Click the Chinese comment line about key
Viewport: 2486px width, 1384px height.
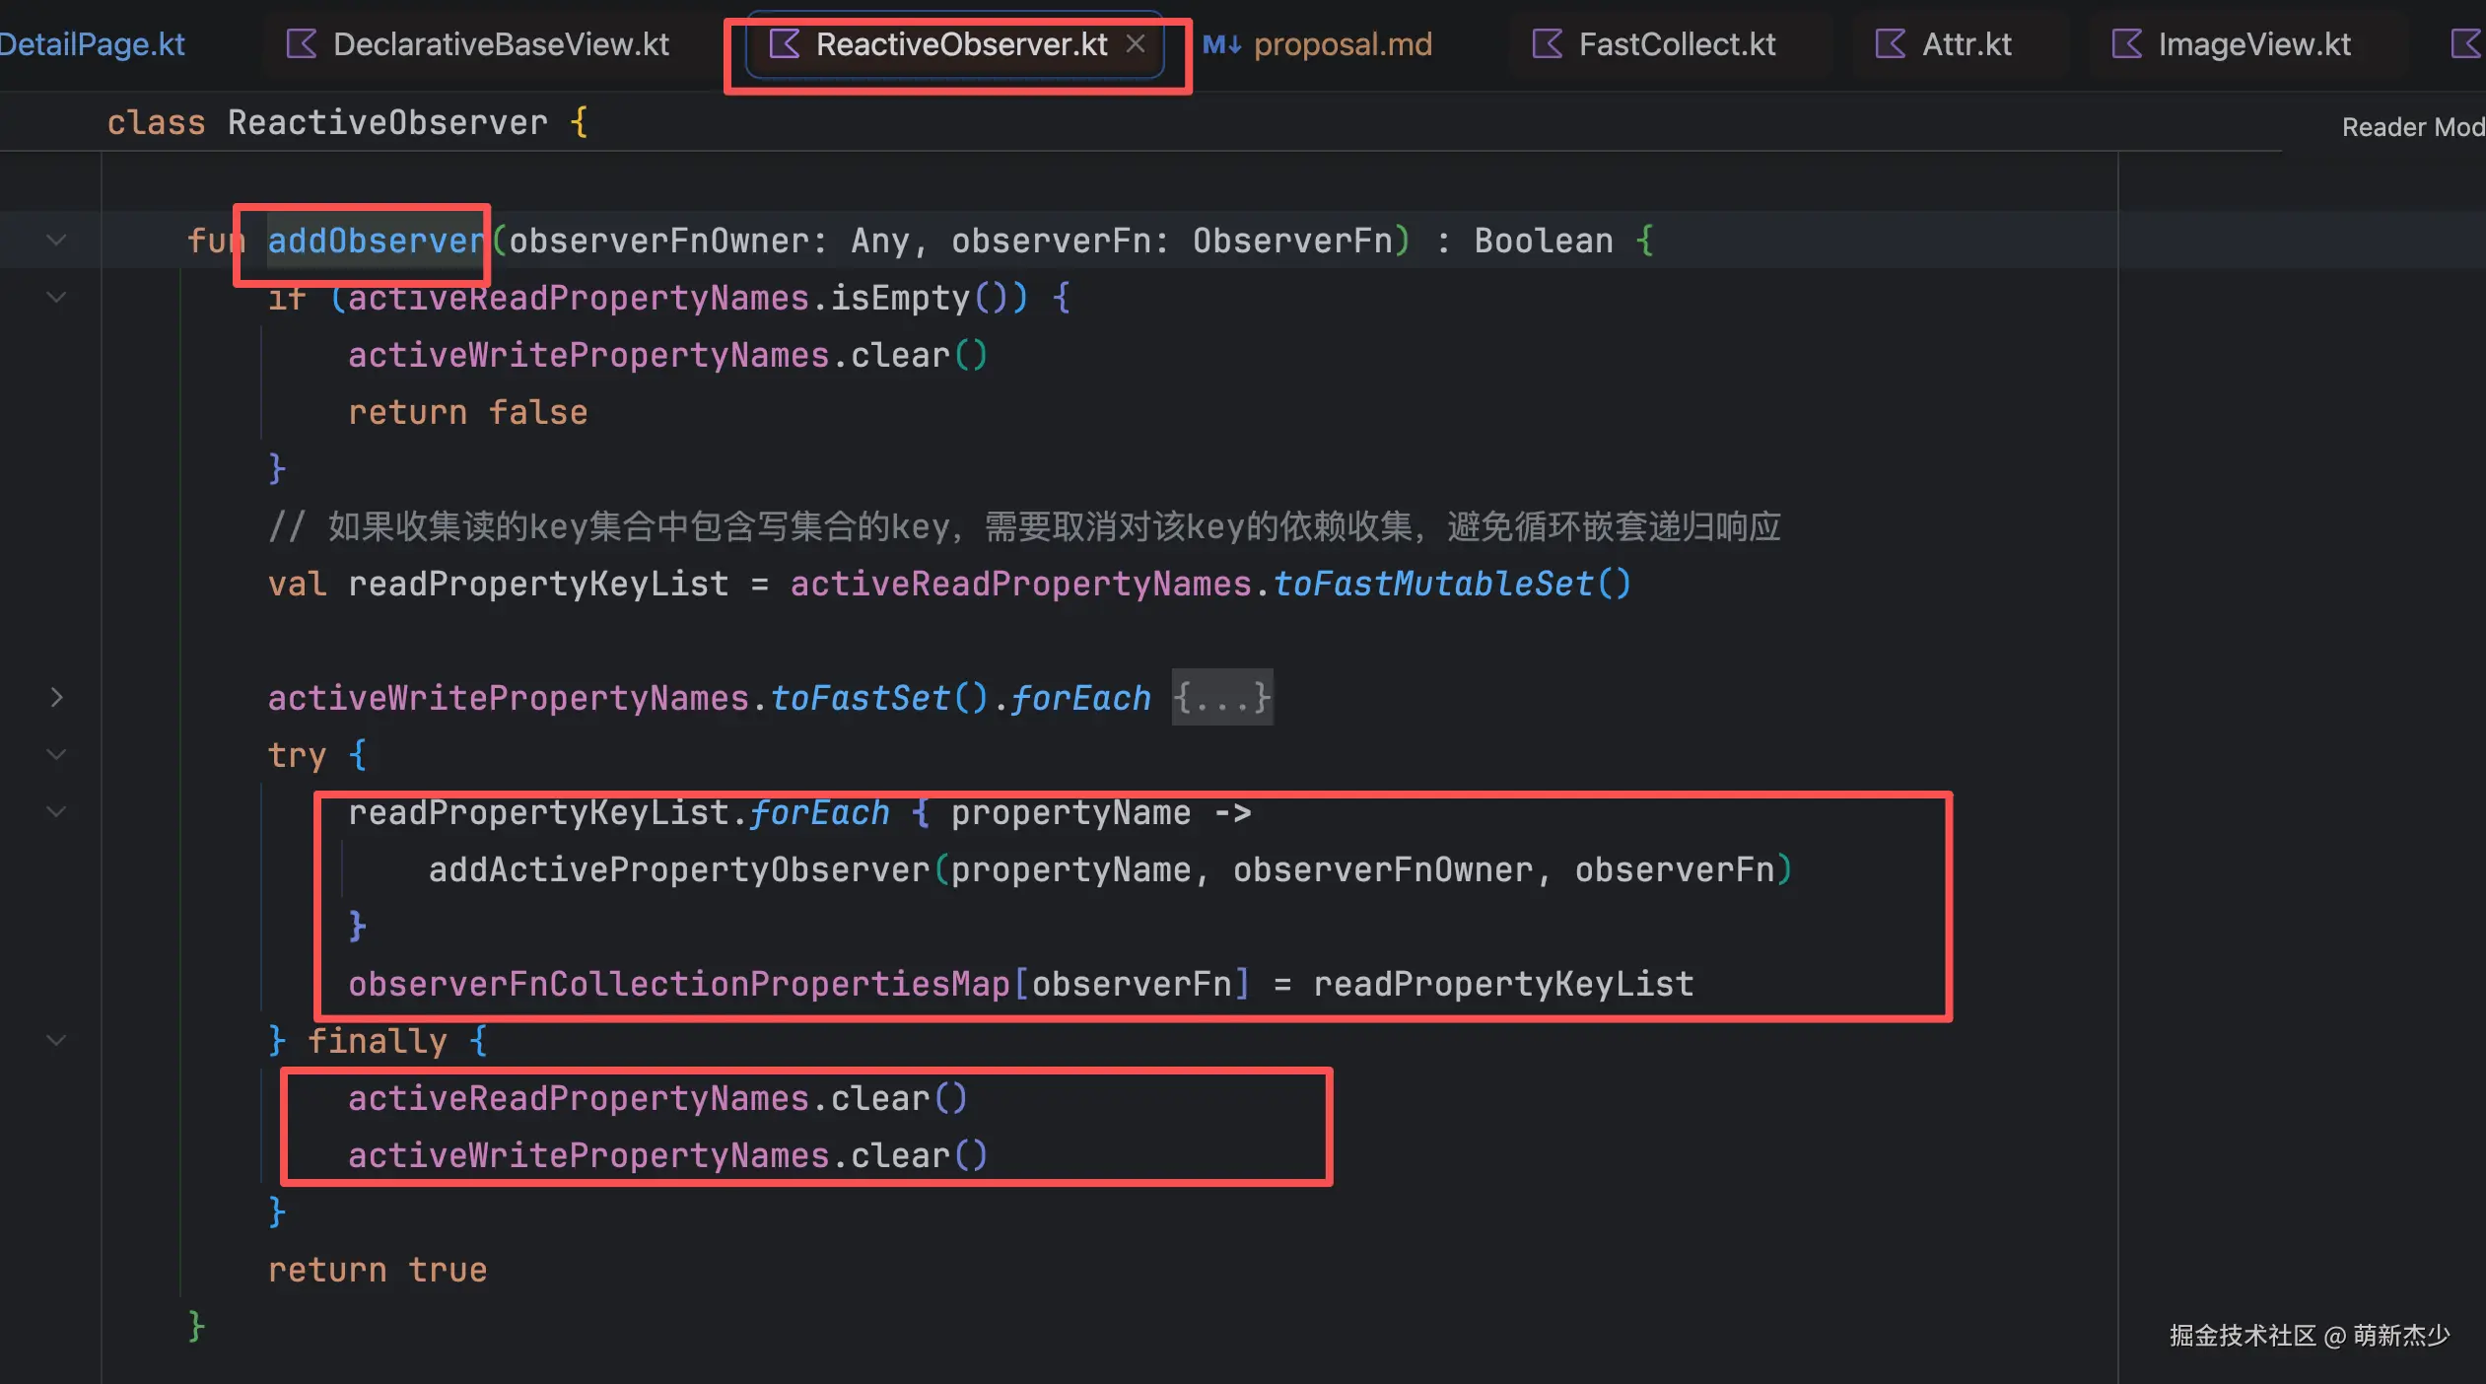[x=1025, y=526]
